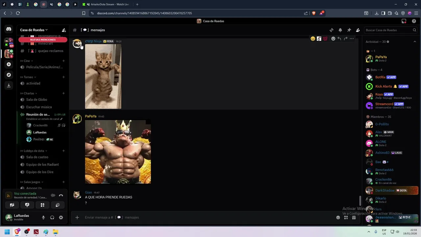421x237 pixels.
Task: Collapse the Cine category
Action: pyautogui.click(x=26, y=61)
